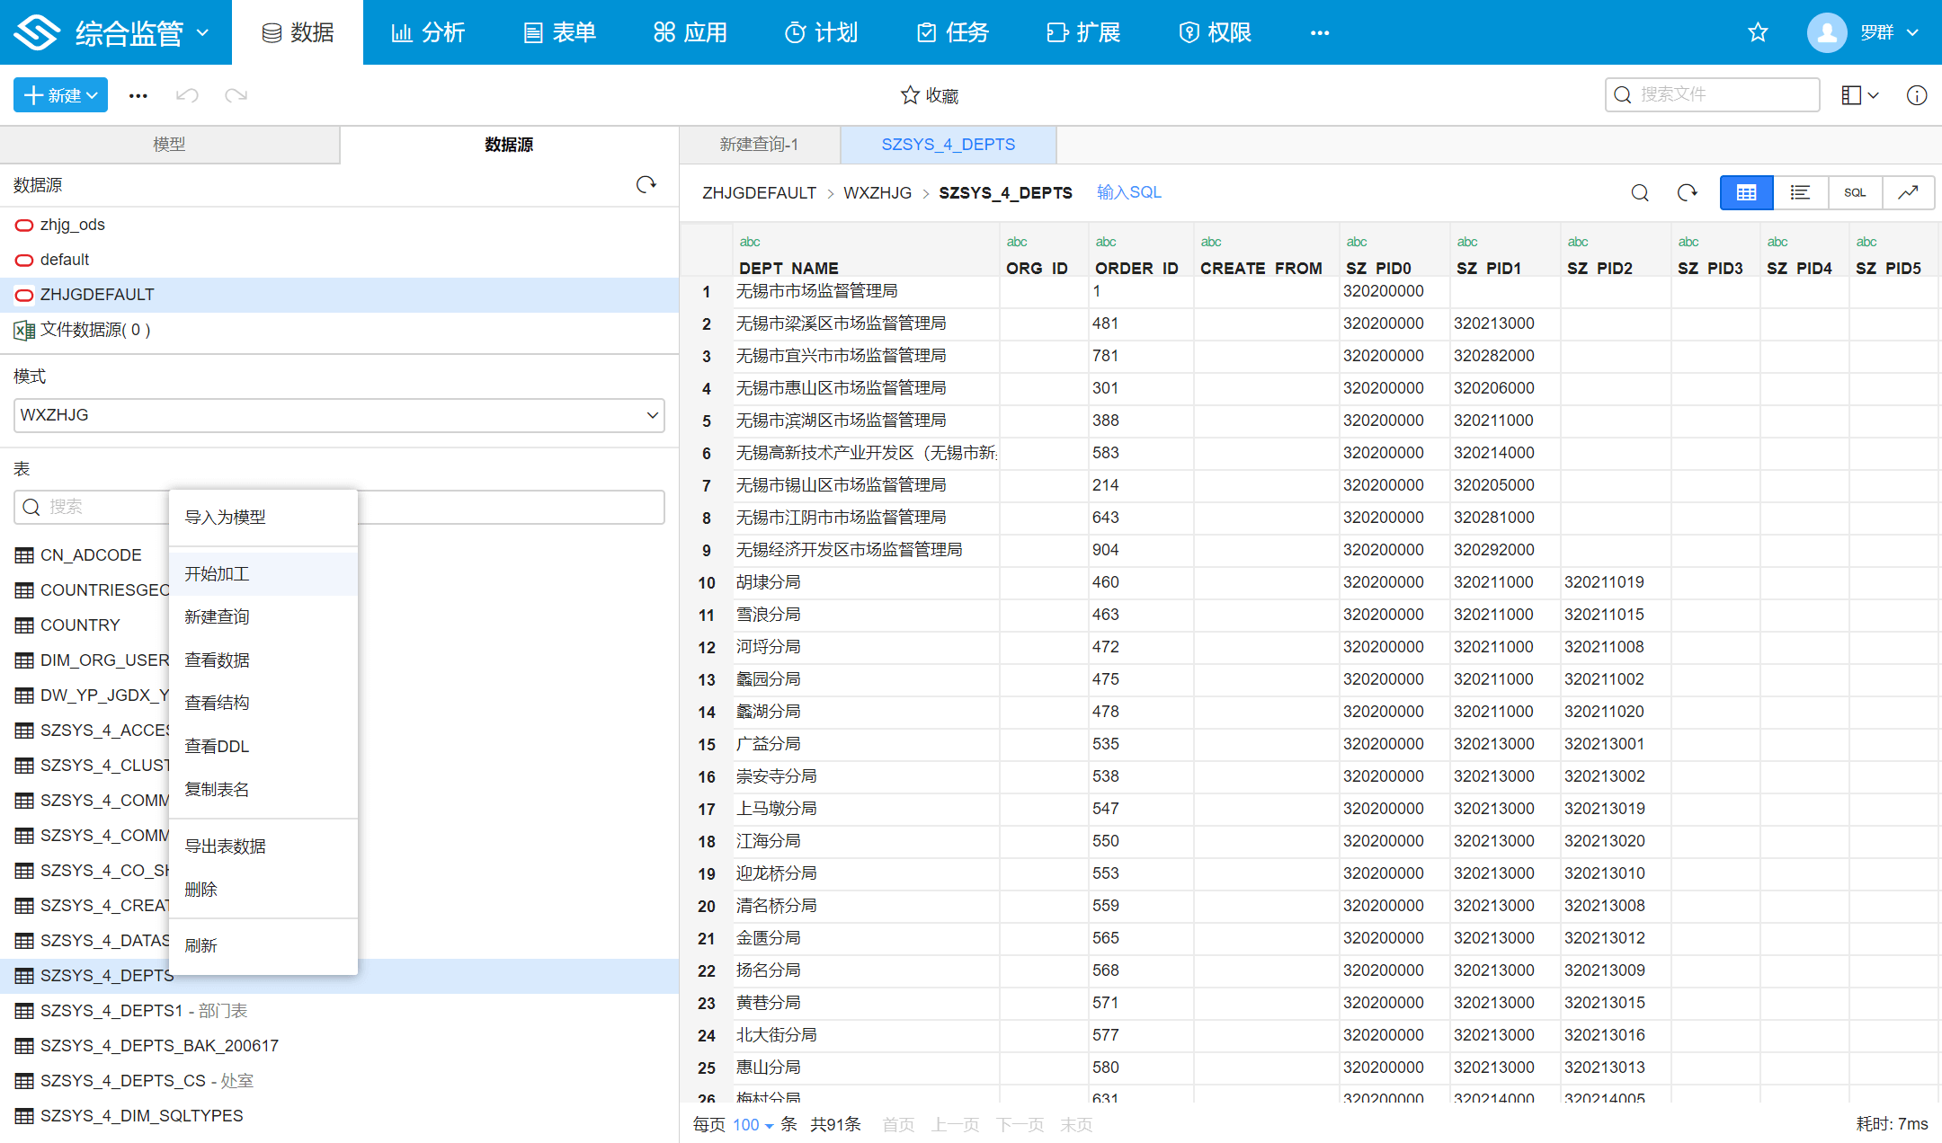Open the trend chart view
Viewport: 1942px width, 1143px height.
point(1909,192)
